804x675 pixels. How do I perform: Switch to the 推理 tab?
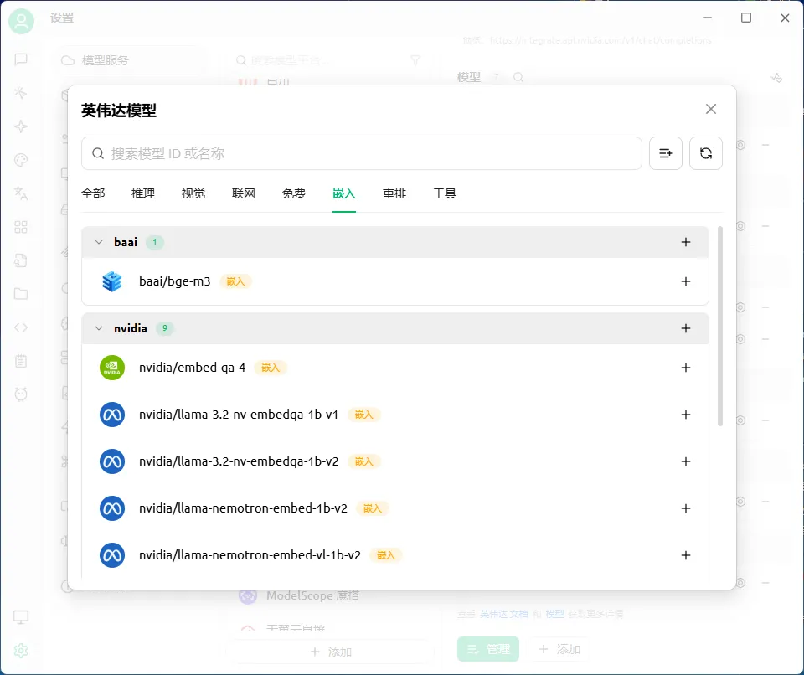143,193
